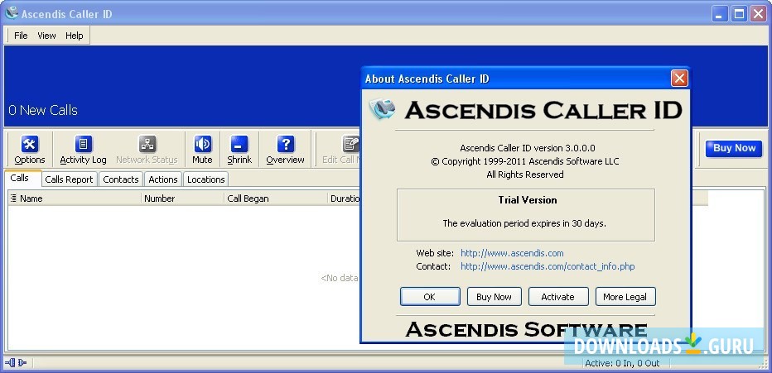Open the Overview help icon

click(x=285, y=150)
